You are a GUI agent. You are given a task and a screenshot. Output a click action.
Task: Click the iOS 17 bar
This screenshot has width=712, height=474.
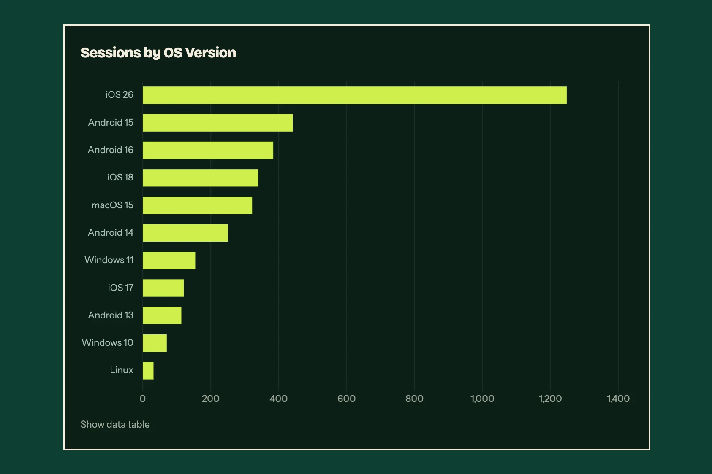point(163,288)
